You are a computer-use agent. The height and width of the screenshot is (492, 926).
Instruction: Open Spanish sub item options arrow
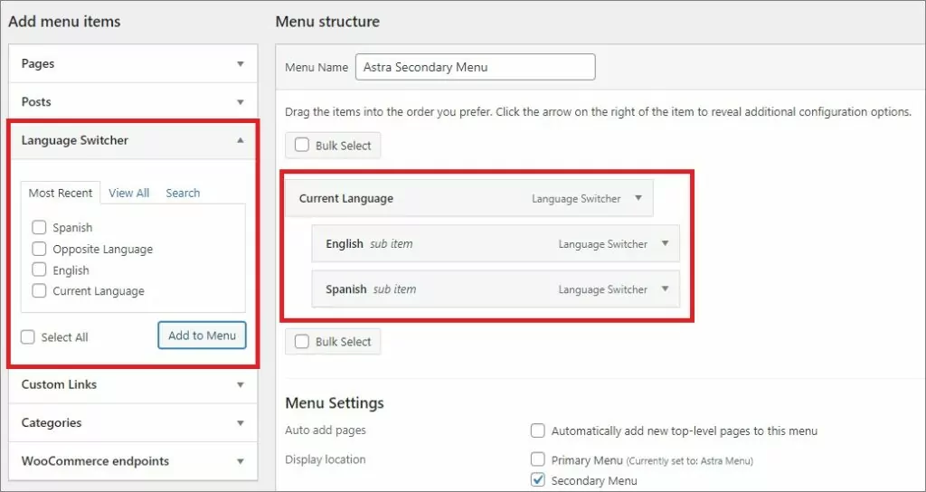click(x=665, y=289)
